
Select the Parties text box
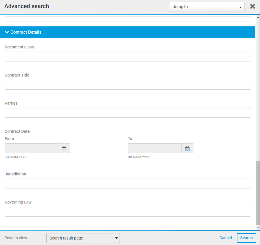[128, 113]
